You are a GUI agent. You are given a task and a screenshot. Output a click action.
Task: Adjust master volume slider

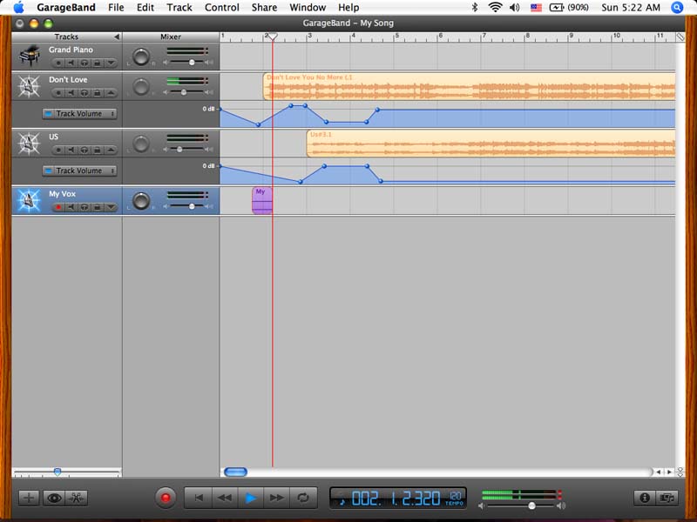click(x=531, y=505)
